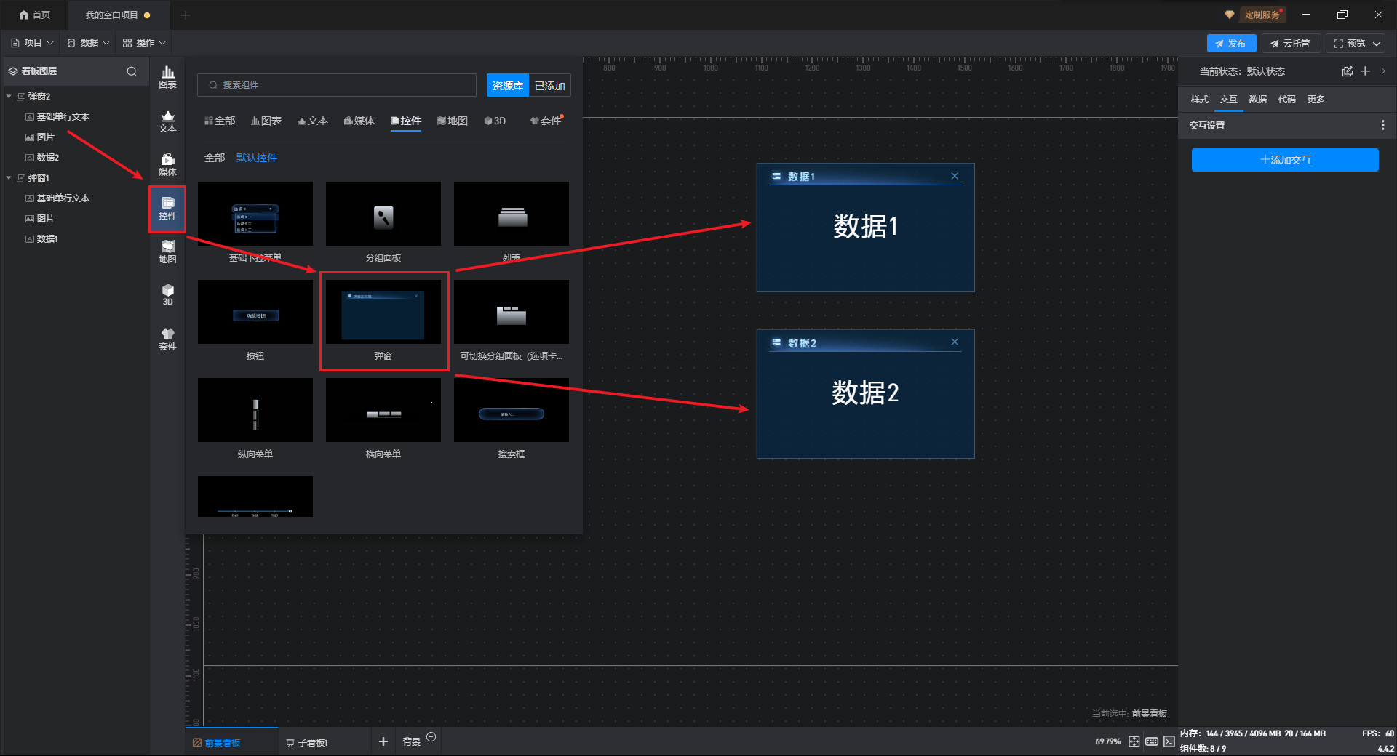
Task: Open the 3D components sidebar icon
Action: [167, 294]
